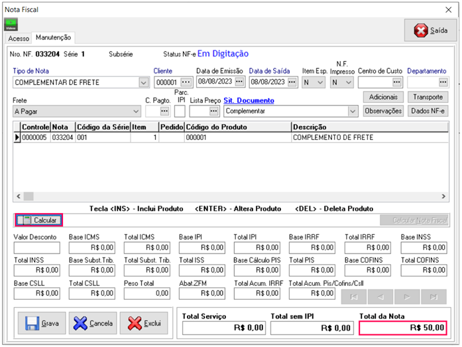
Task: Open the Sit. Documento dropdown
Action: [x=353, y=111]
